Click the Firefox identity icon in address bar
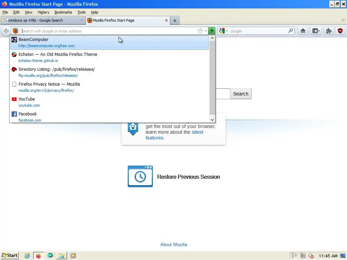 tap(16, 31)
